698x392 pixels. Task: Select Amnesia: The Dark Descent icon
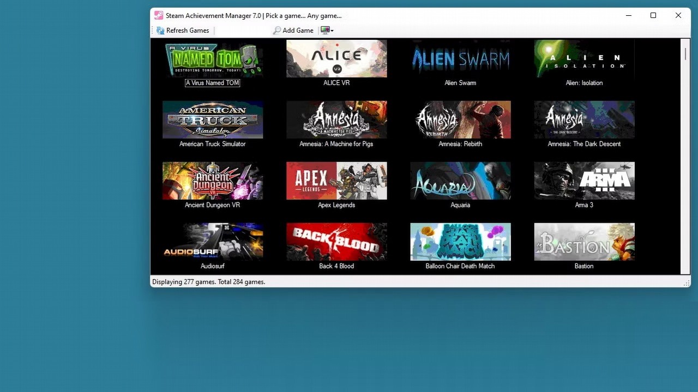(584, 120)
